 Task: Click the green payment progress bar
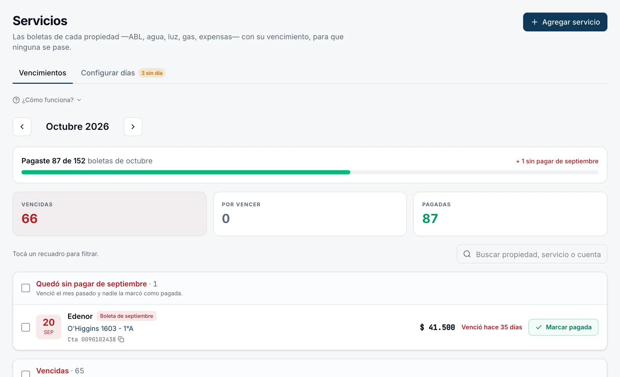point(186,172)
